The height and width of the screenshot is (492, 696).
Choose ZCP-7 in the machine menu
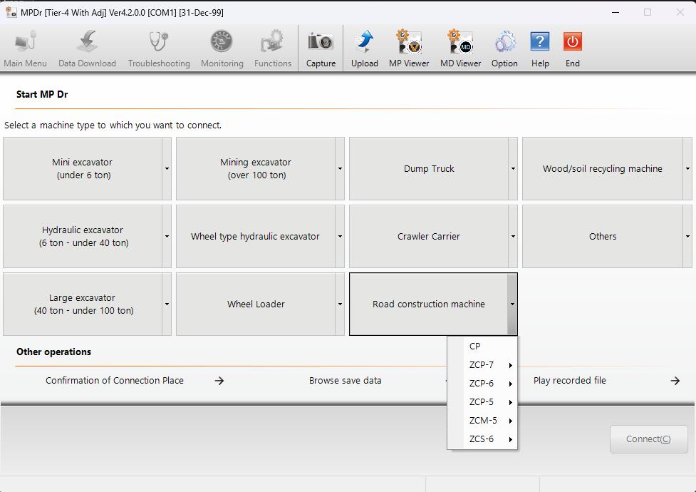click(482, 365)
